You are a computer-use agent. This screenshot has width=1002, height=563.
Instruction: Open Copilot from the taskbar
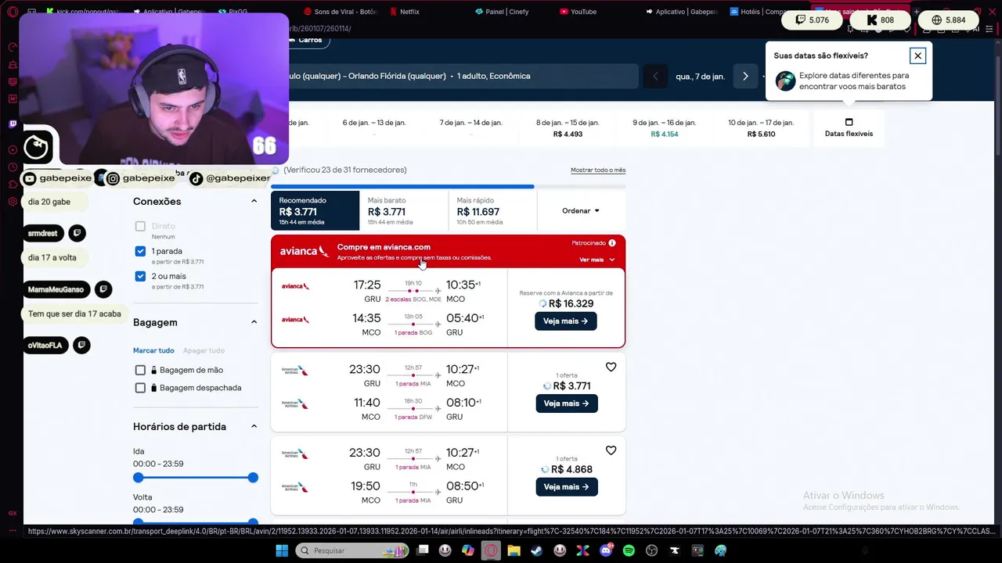point(467,550)
